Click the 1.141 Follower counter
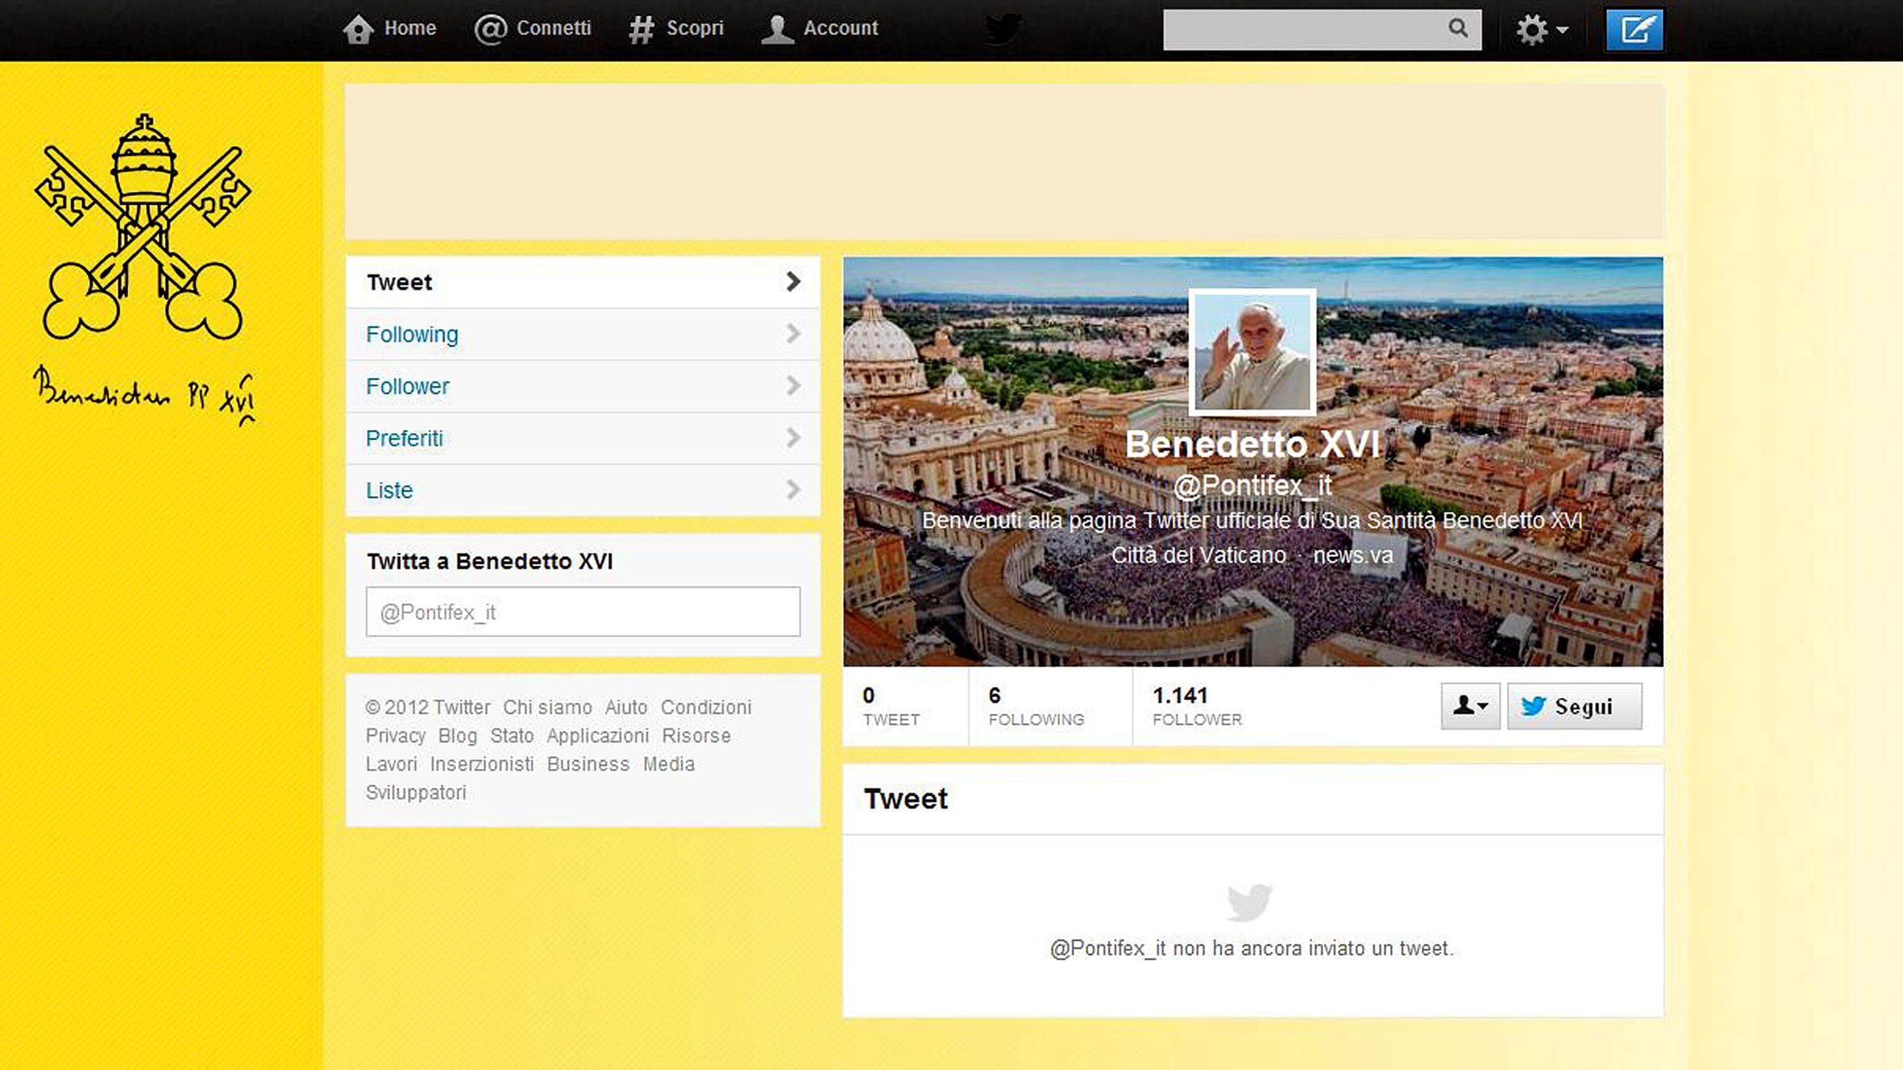 coord(1197,706)
